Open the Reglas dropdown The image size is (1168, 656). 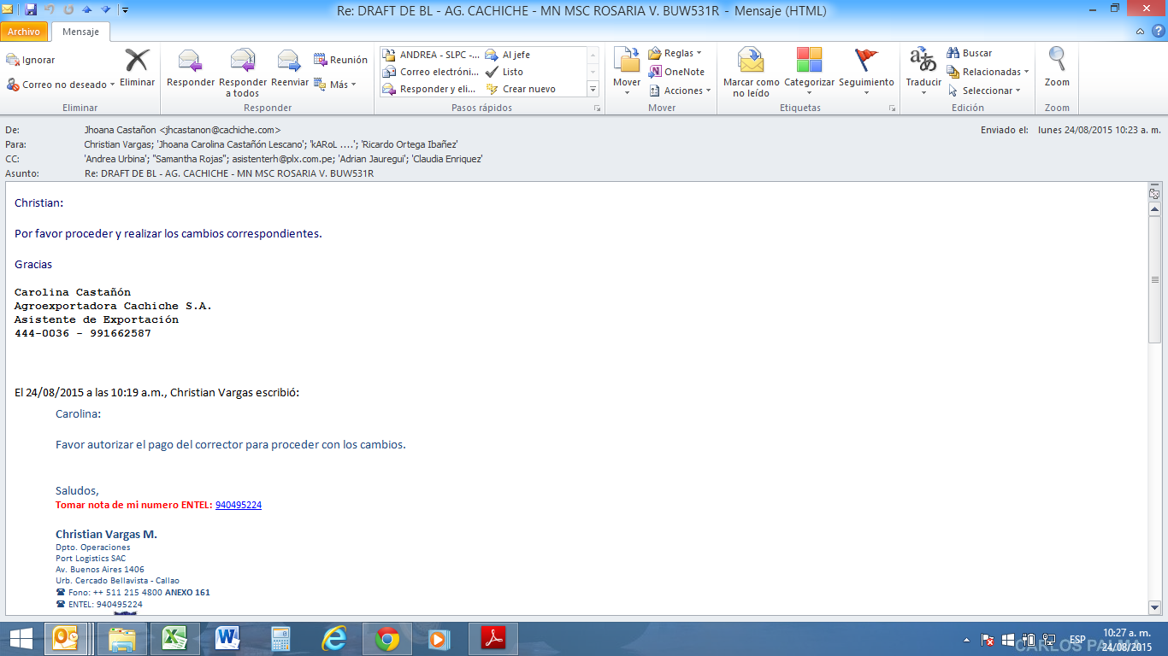675,53
